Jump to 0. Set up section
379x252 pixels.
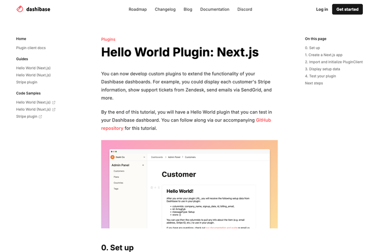[312, 48]
